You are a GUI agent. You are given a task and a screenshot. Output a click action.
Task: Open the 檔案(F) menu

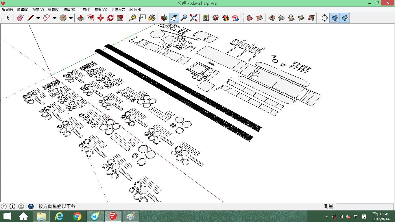(8, 10)
